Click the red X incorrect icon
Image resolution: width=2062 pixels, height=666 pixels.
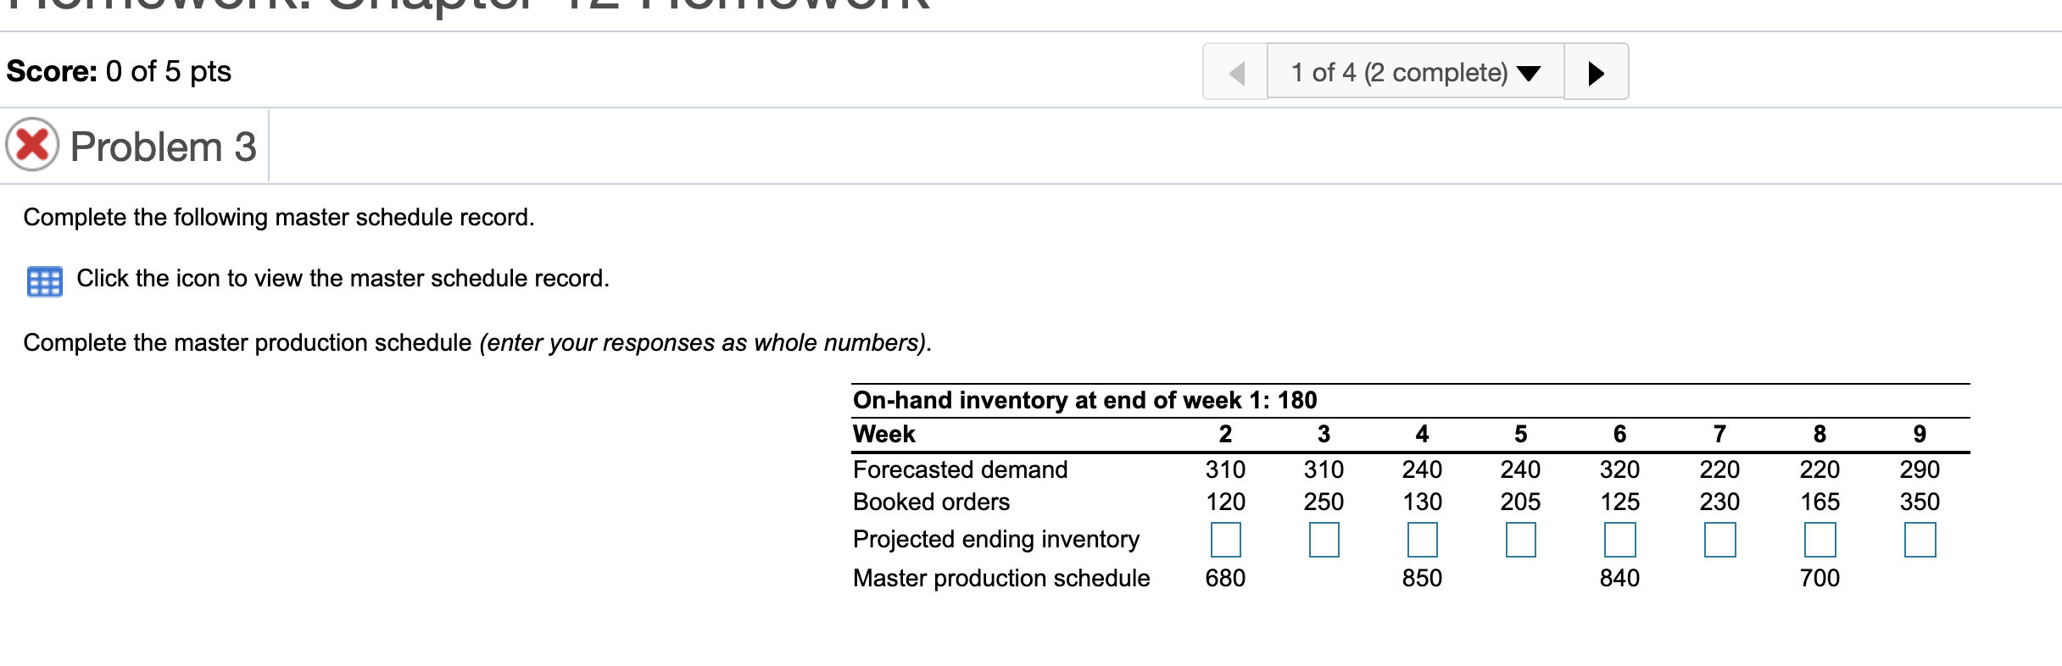[x=32, y=144]
